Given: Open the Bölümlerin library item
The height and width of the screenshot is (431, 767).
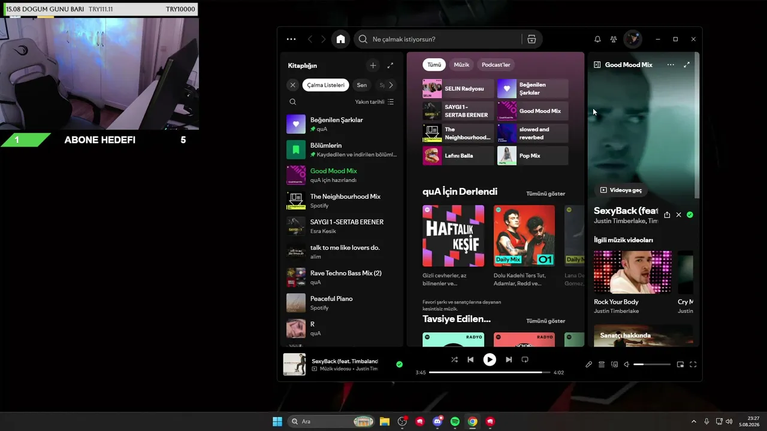Looking at the screenshot, I should tap(342, 150).
